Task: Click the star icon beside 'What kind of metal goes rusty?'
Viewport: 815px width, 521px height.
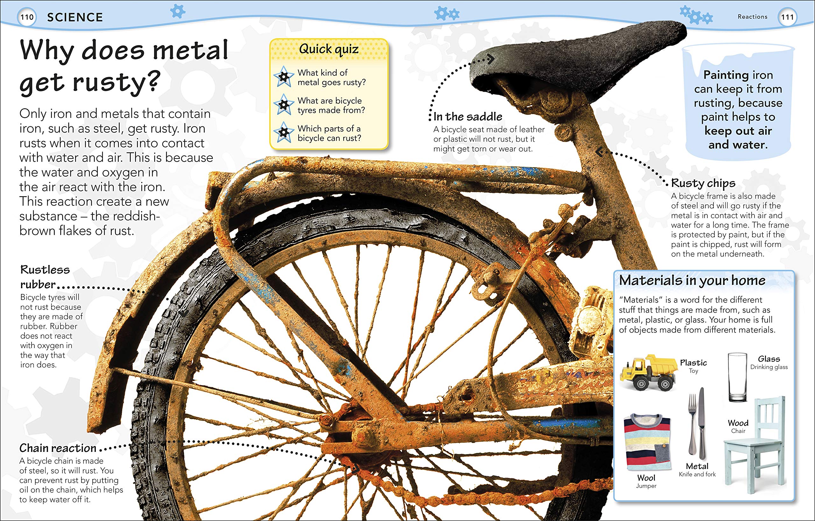Action: pyautogui.click(x=284, y=77)
